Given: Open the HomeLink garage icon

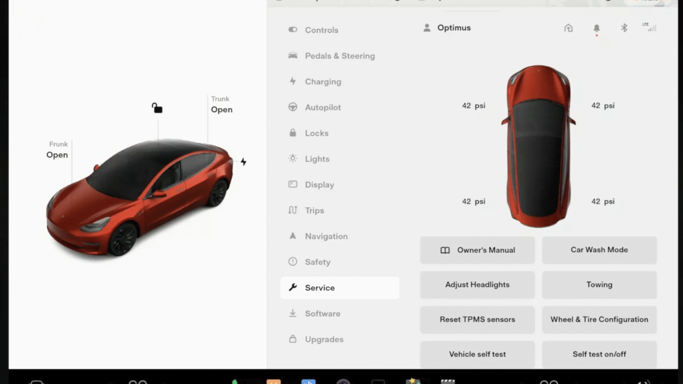Looking at the screenshot, I should pos(569,28).
